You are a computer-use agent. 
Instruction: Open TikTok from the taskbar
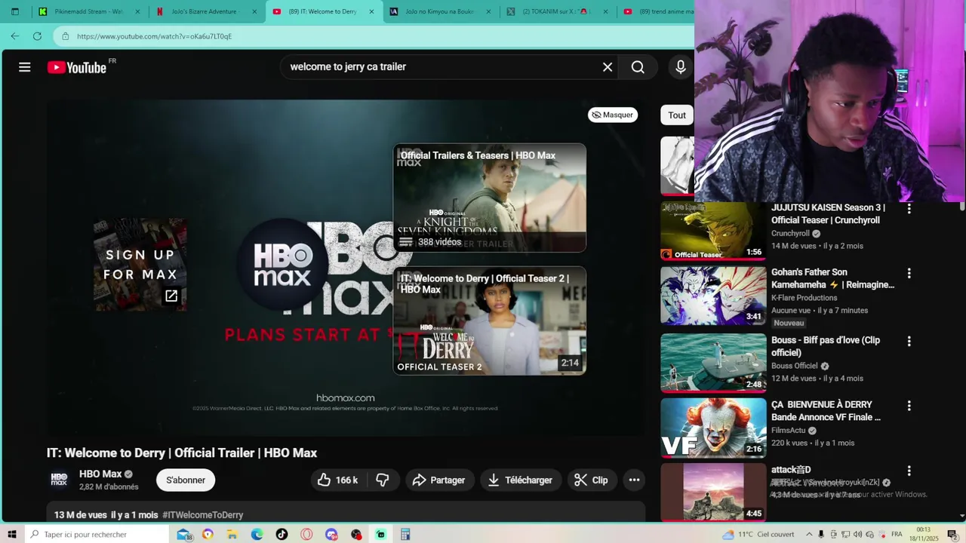click(281, 534)
